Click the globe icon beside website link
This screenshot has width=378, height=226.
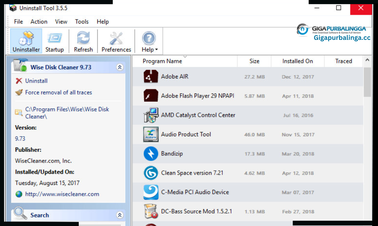point(19,194)
